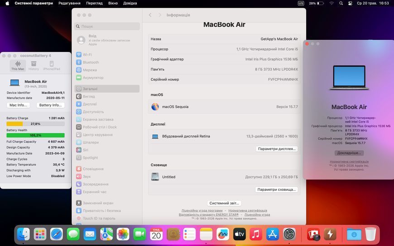
Task: Click the Apple account sign-in row
Action: (107, 40)
